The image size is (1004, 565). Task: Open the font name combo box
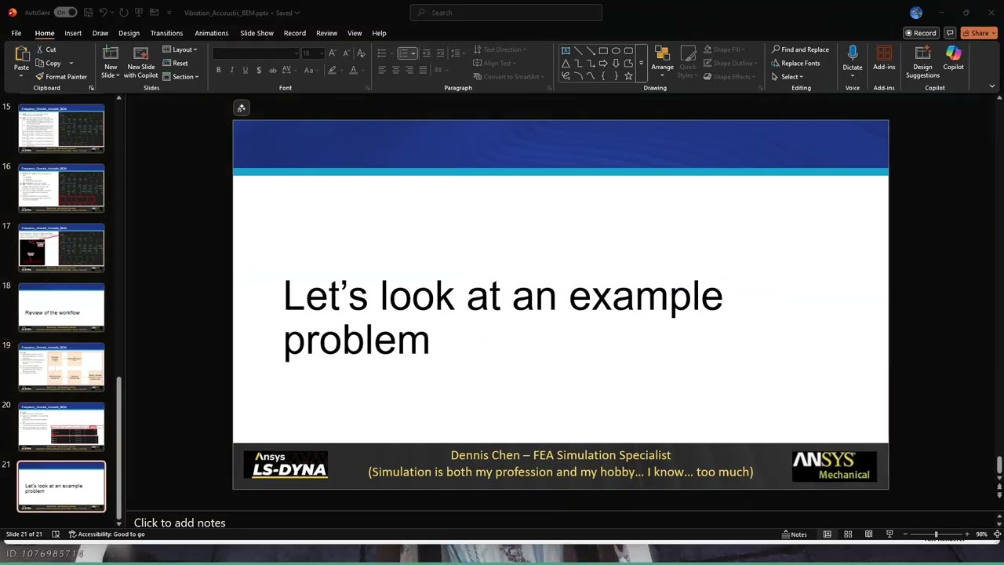(256, 53)
